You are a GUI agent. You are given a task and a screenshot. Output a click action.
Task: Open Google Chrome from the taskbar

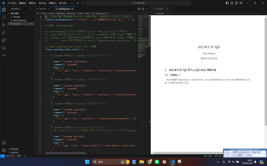(149, 162)
